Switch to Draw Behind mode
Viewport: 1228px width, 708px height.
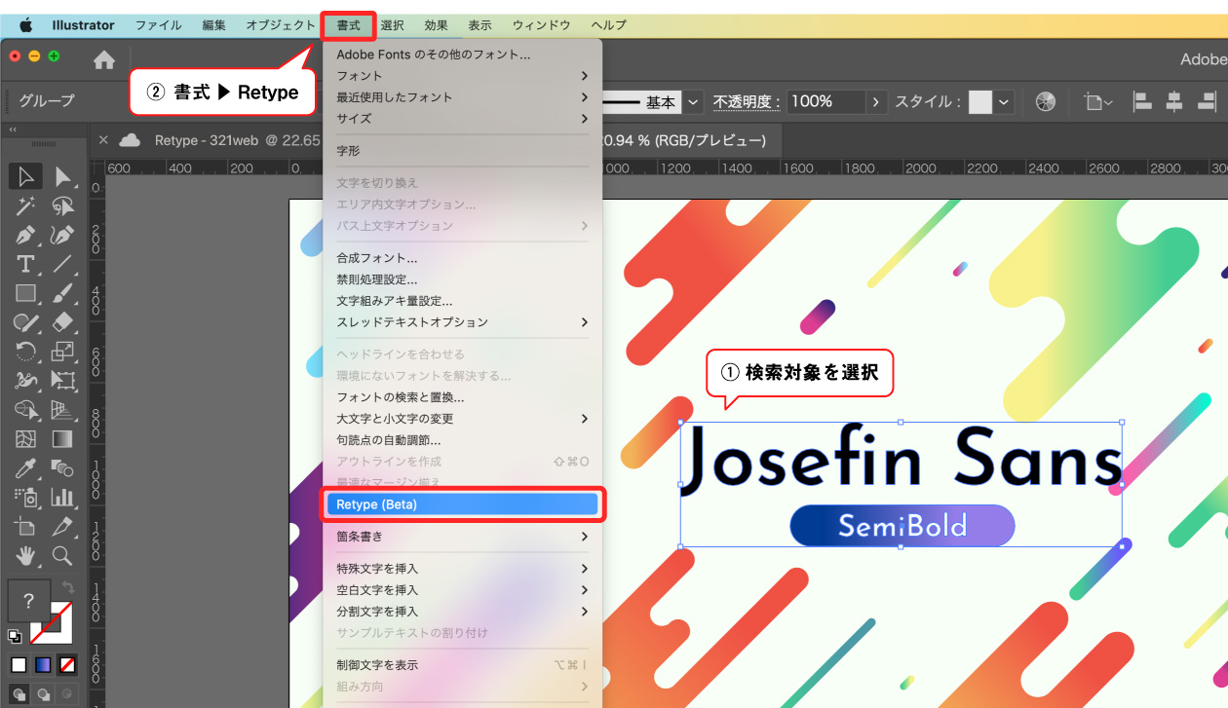pos(43,694)
